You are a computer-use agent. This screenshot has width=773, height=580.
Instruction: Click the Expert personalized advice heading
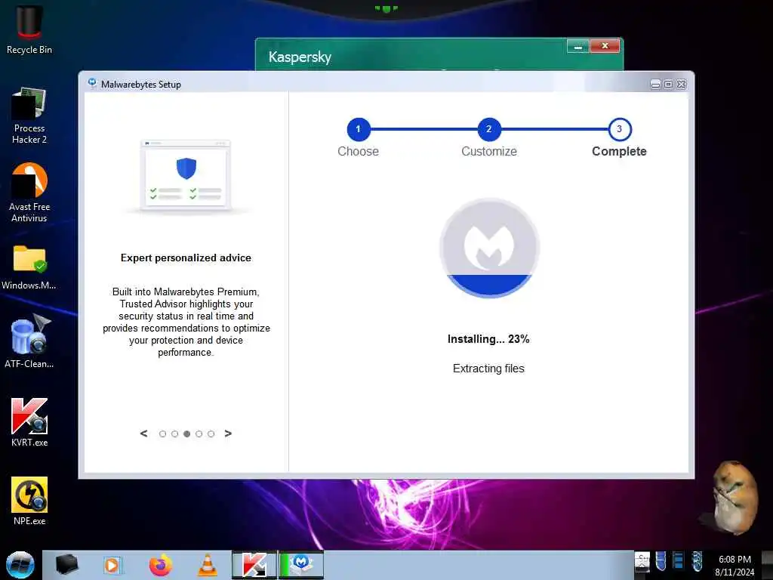coord(186,258)
